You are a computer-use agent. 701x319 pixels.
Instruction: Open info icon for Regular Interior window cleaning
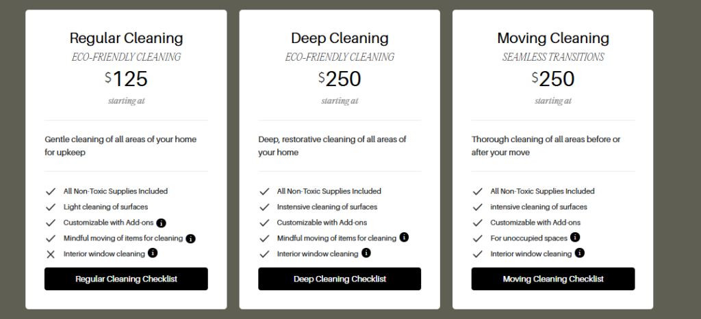pos(153,253)
